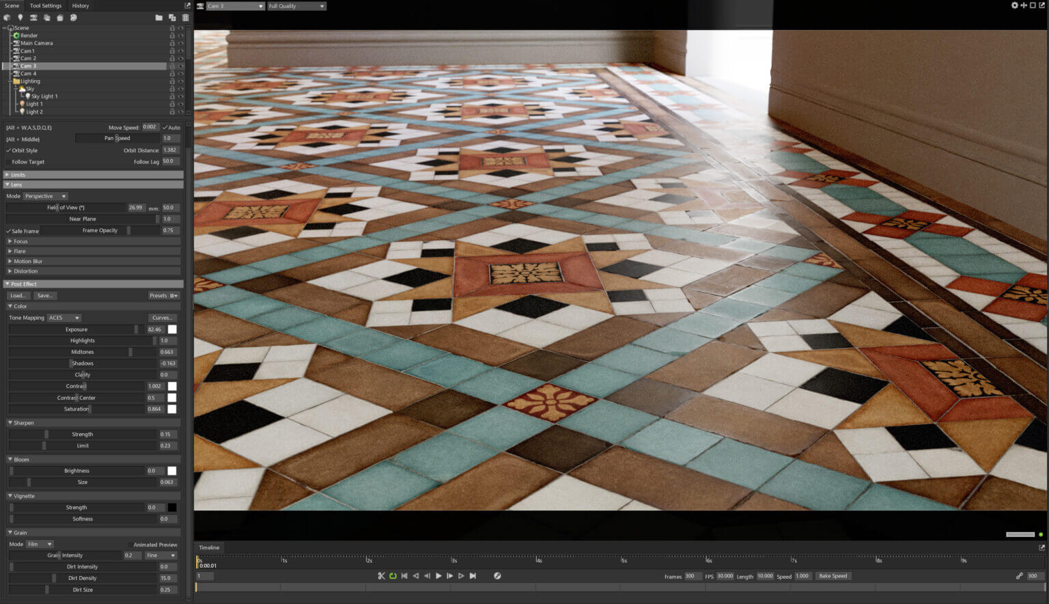Expand the Focus section
Image resolution: width=1049 pixels, height=604 pixels.
(x=93, y=241)
